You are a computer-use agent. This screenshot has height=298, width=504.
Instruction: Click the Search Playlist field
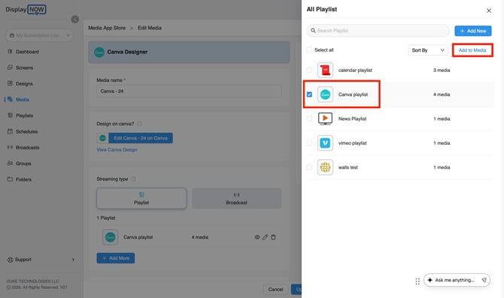click(378, 31)
